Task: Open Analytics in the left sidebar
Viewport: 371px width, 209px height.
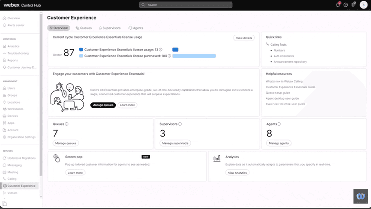Action: point(13,46)
